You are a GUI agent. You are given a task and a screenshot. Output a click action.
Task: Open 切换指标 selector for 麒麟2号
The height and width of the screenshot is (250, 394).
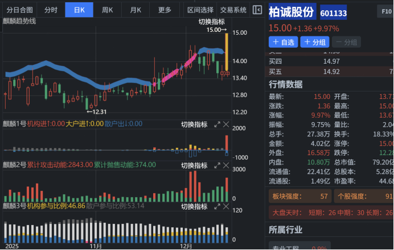click(x=194, y=165)
